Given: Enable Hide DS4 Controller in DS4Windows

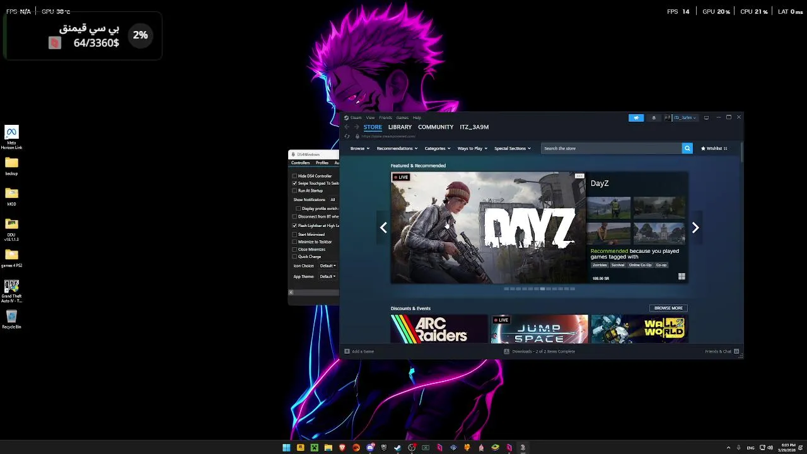Looking at the screenshot, I should 294,176.
